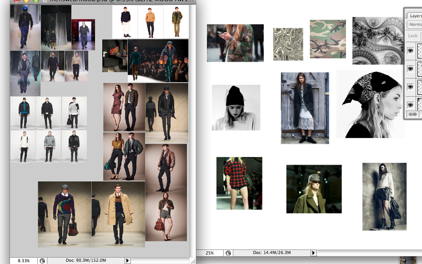
Task: Click the Doc: 90.3M/152.0M status info
Action: 86,260
